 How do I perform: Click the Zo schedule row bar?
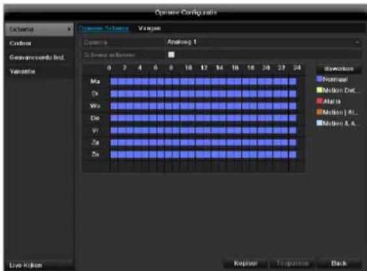tap(203, 154)
